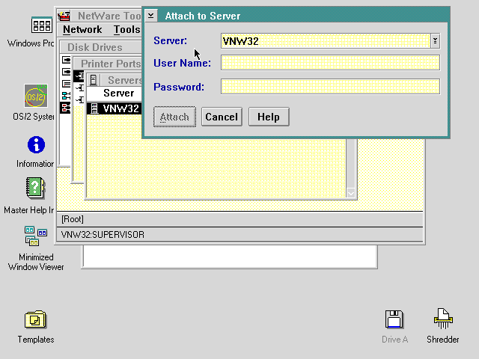The width and height of the screenshot is (479, 359).
Task: Focus the Password input field
Action: pyautogui.click(x=330, y=87)
